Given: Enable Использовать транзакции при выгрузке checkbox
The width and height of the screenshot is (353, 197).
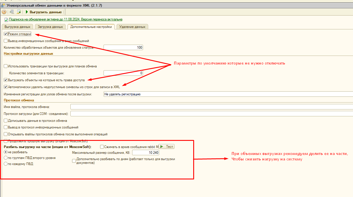Looking at the screenshot, I should click(x=6, y=66).
